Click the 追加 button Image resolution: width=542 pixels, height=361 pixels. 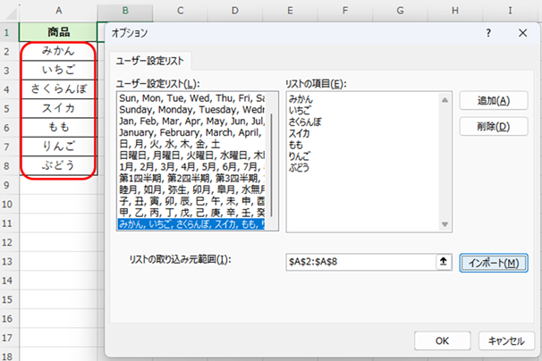click(x=490, y=101)
